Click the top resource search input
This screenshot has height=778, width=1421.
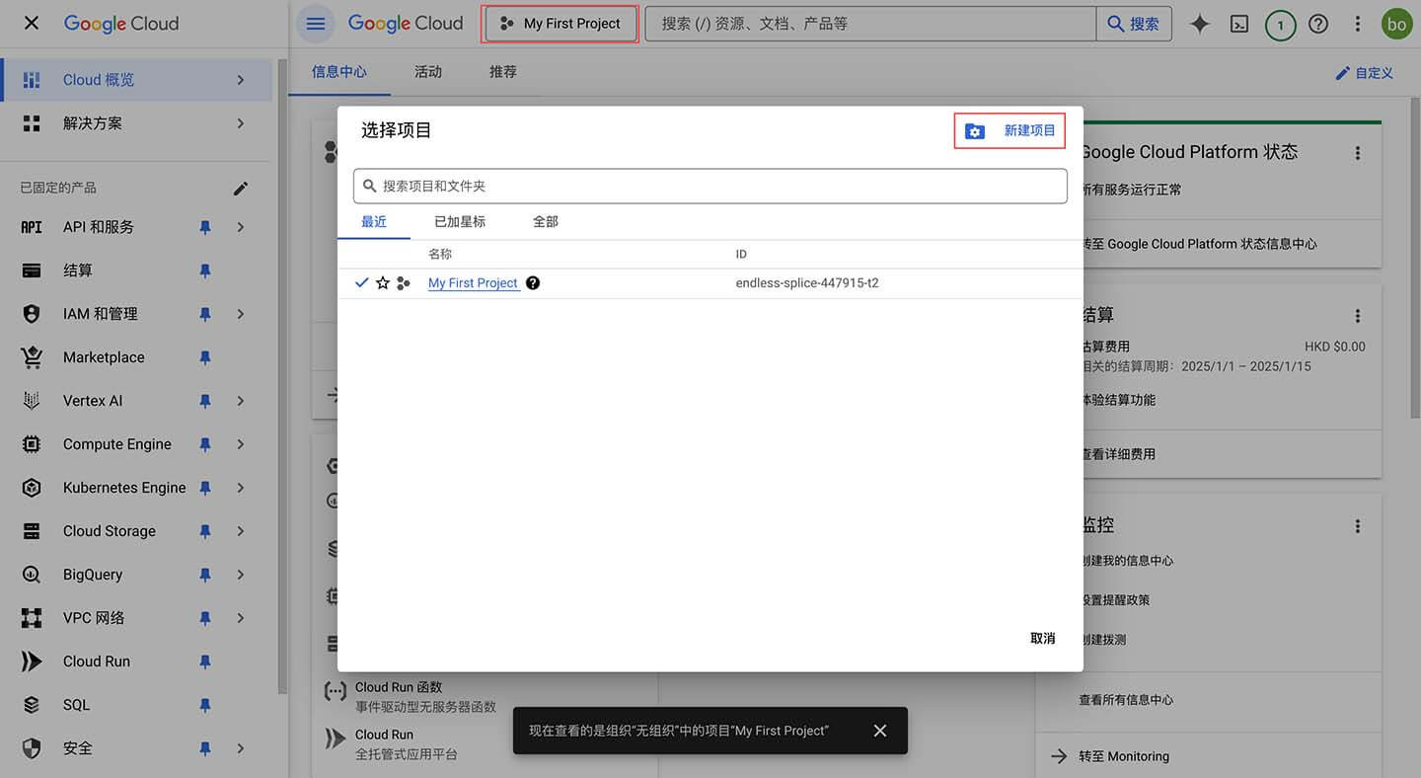tap(870, 24)
